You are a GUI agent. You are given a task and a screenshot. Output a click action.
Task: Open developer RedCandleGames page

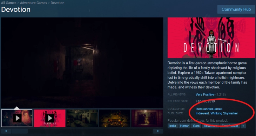[x=209, y=109]
